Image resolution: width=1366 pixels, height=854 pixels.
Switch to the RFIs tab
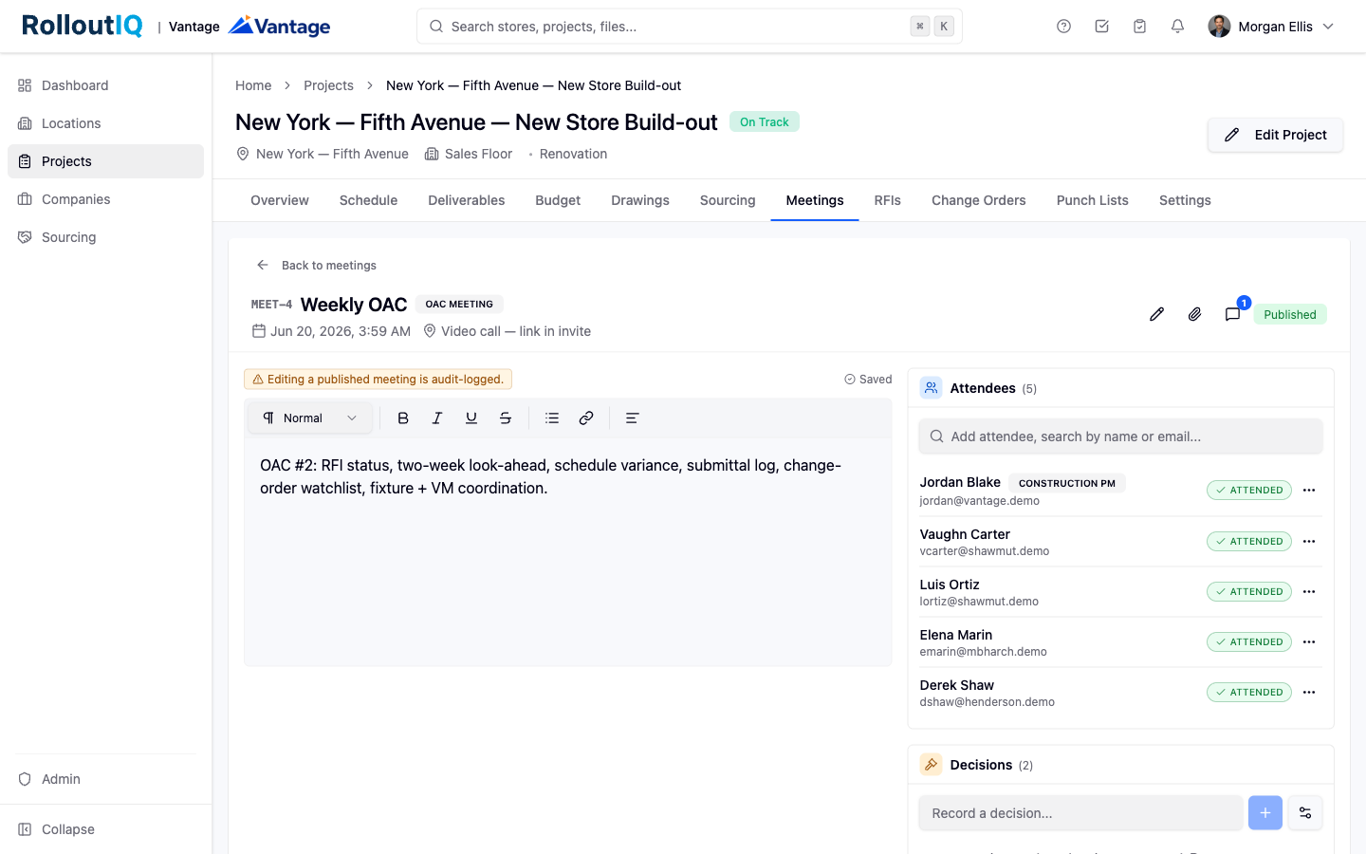tap(888, 200)
